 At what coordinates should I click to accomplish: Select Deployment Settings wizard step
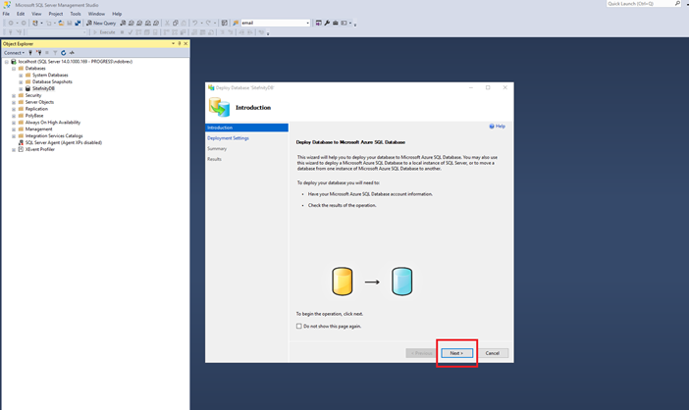coord(228,138)
